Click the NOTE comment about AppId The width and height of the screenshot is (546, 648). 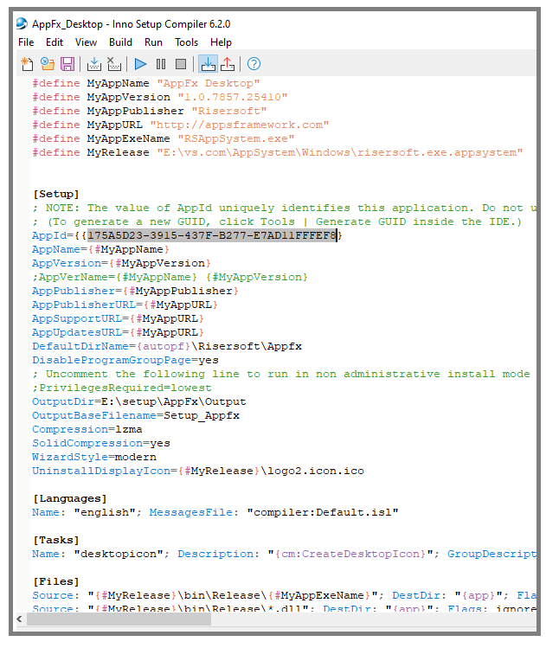coord(285,208)
